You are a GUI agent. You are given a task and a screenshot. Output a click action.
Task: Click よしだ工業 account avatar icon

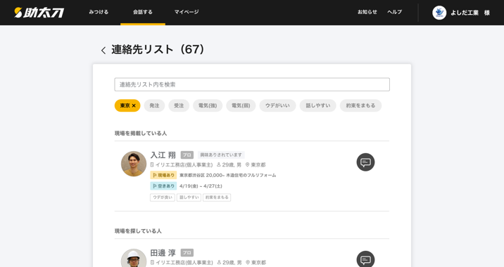[439, 13]
